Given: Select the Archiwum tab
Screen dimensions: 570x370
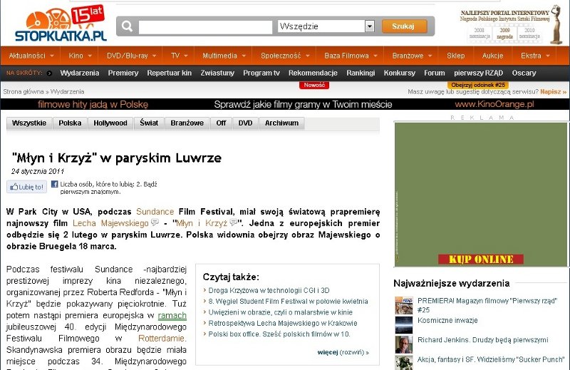Looking at the screenshot, I should pyautogui.click(x=281, y=123).
